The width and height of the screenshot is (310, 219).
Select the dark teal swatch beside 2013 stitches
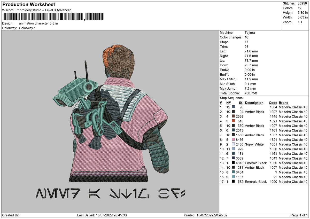(x=233, y=130)
